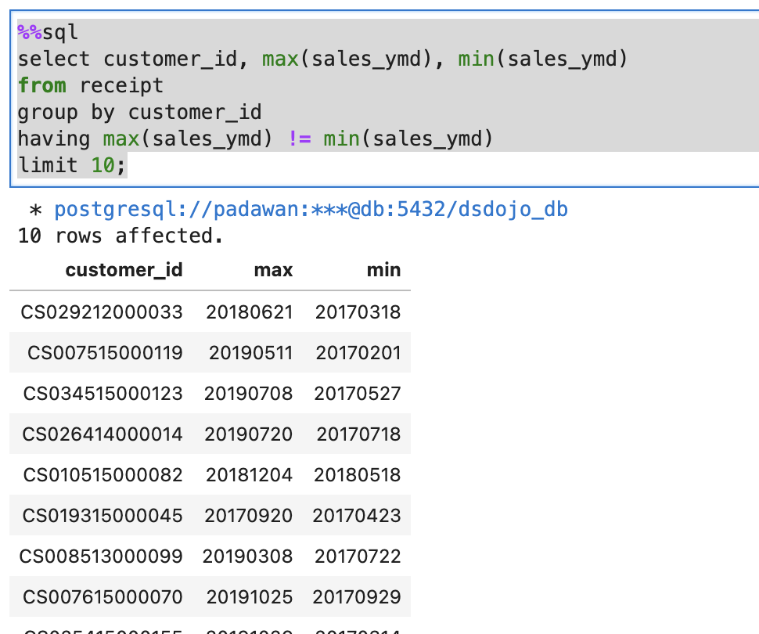
Task: Select max value 20180621
Action: coord(250,312)
